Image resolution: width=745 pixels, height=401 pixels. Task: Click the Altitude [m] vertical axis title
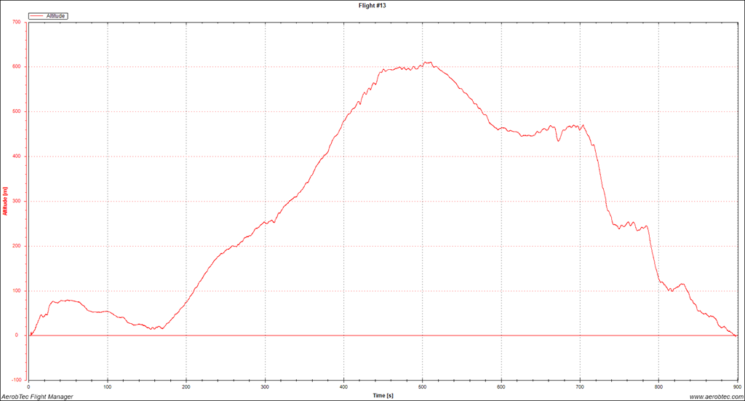pos(6,201)
